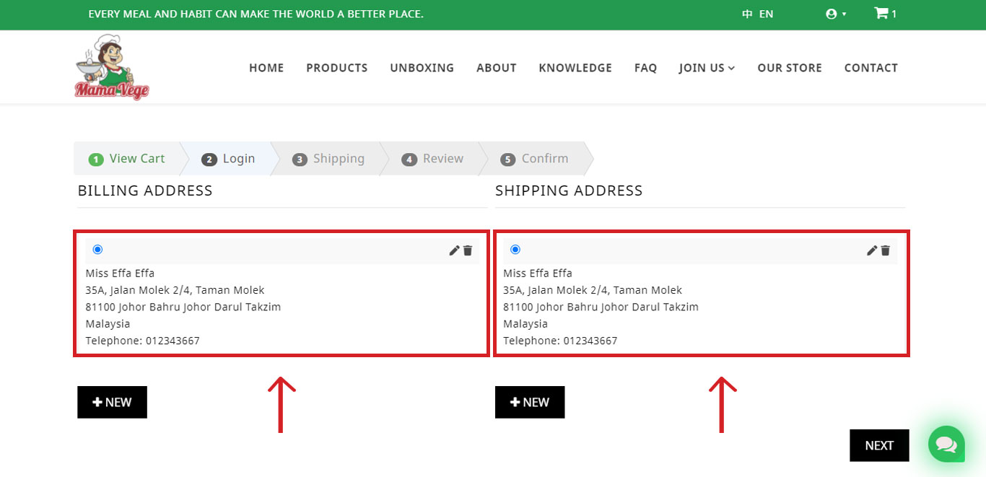The width and height of the screenshot is (986, 477).
Task: Select the shipping address radio button
Action: (x=515, y=250)
